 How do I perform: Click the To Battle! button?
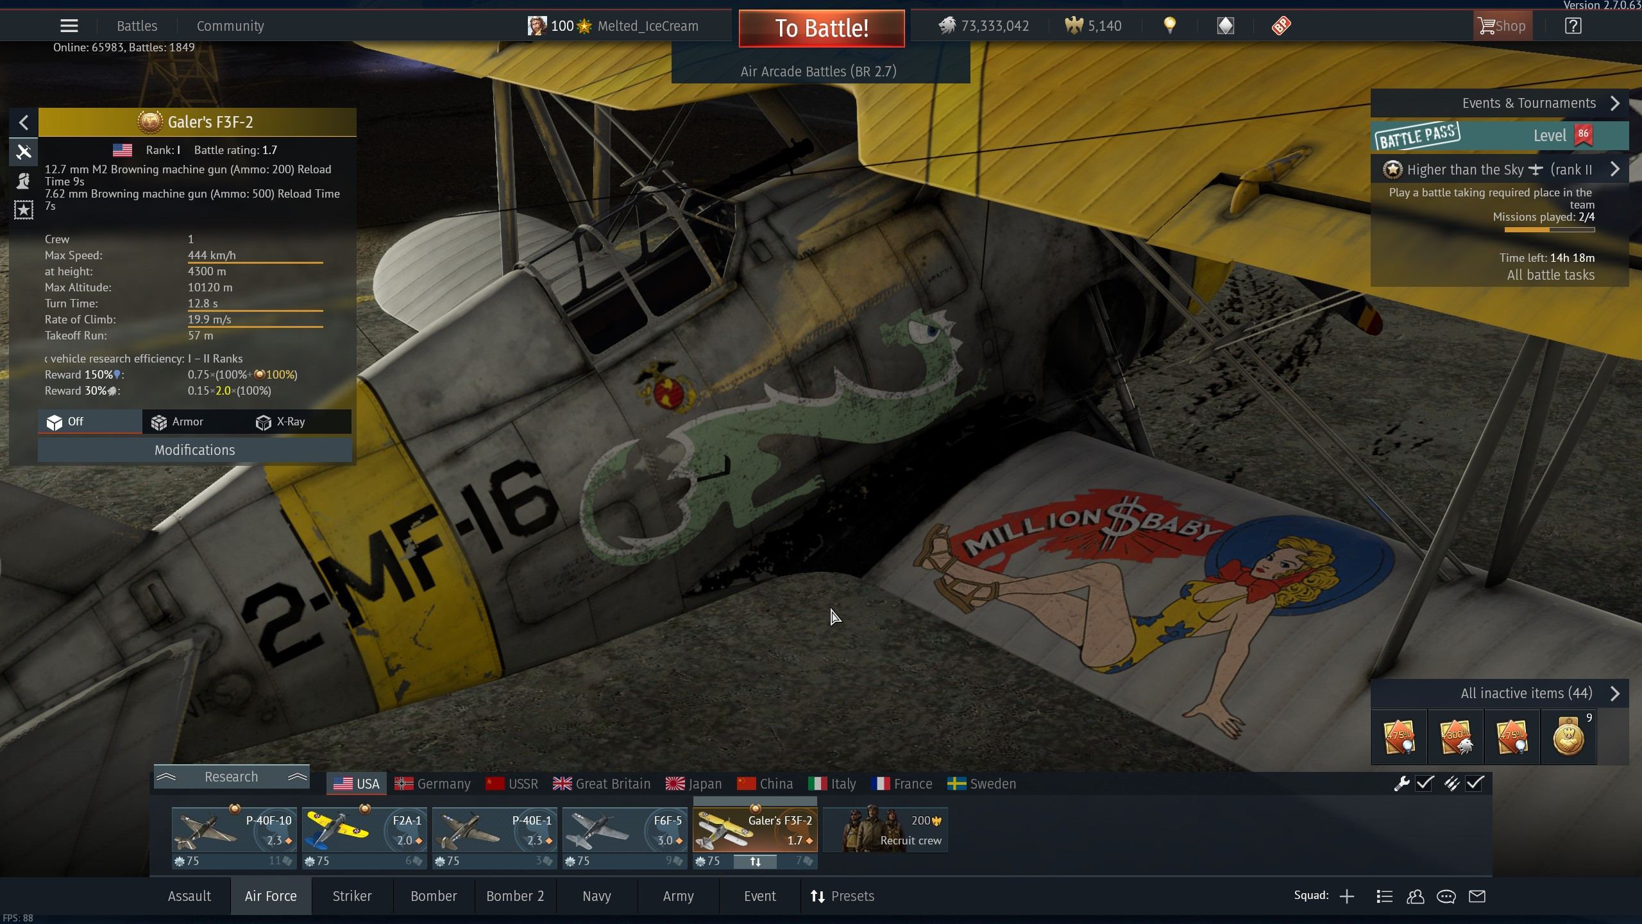tap(822, 28)
